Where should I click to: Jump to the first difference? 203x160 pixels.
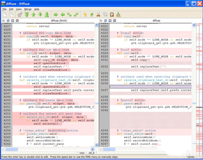27,15
